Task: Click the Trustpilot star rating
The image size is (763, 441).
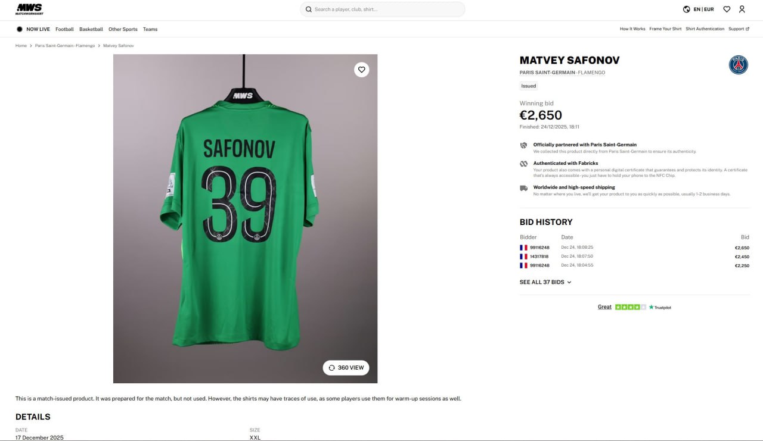Action: [630, 307]
